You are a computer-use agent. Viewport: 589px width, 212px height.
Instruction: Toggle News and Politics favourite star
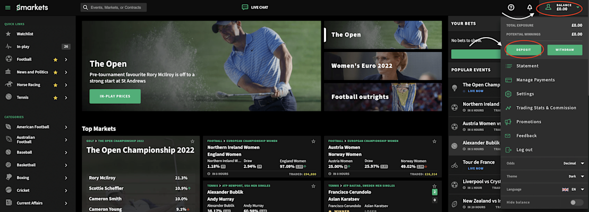(x=55, y=72)
